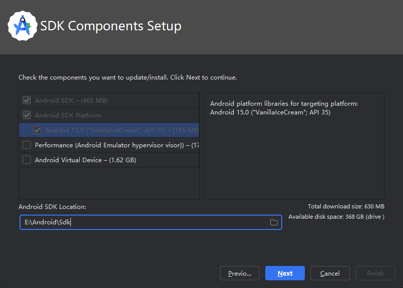
Task: Check the Android Virtual Device checkbox
Action: pos(27,160)
